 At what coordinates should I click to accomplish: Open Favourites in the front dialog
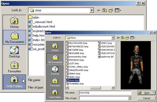(x=55, y=82)
